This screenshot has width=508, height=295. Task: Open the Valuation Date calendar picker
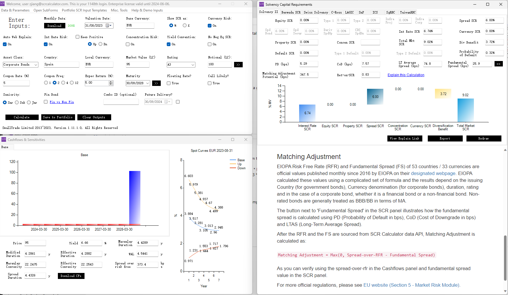(108, 25)
